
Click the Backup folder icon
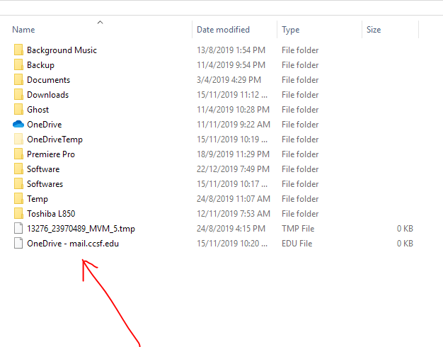point(18,64)
